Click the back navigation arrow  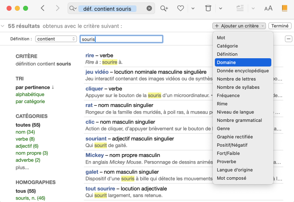[43, 8]
